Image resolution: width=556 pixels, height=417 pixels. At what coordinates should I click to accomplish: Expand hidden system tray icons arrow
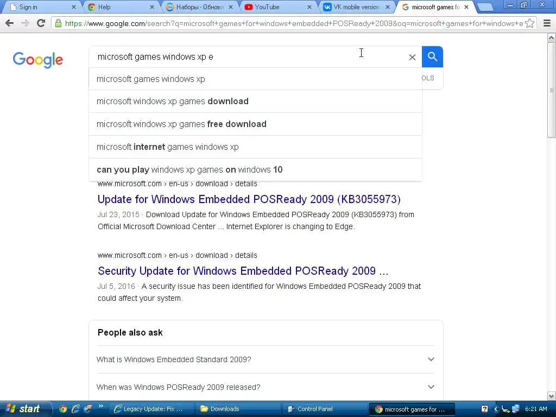(x=496, y=409)
